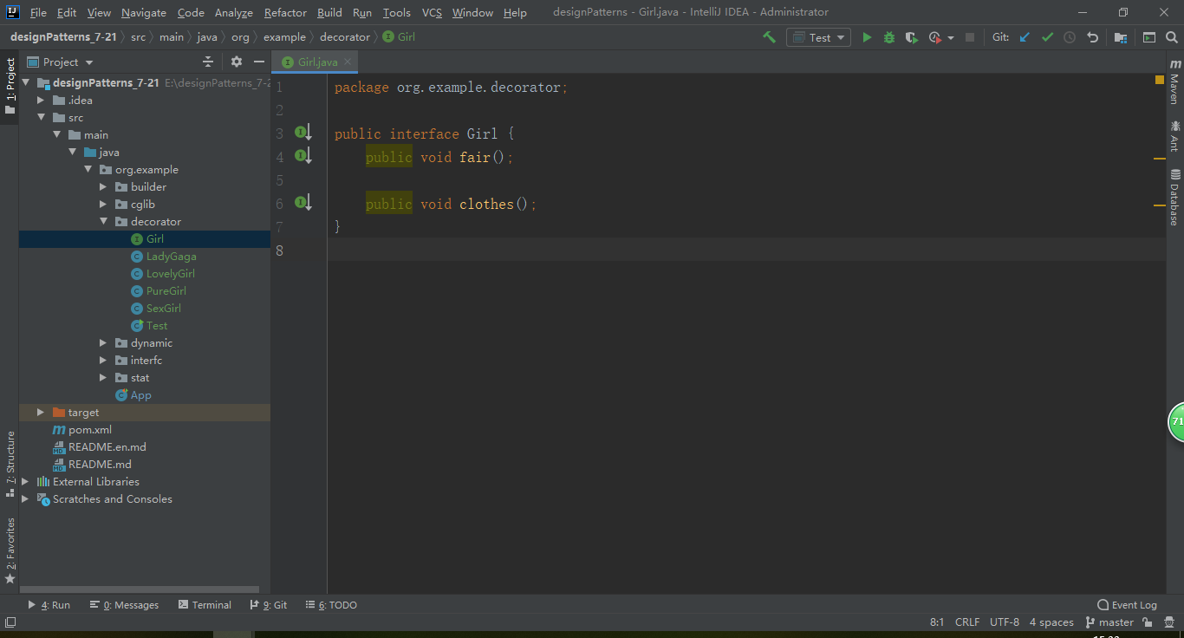
Task: Collapse the org.example package
Action: point(88,170)
